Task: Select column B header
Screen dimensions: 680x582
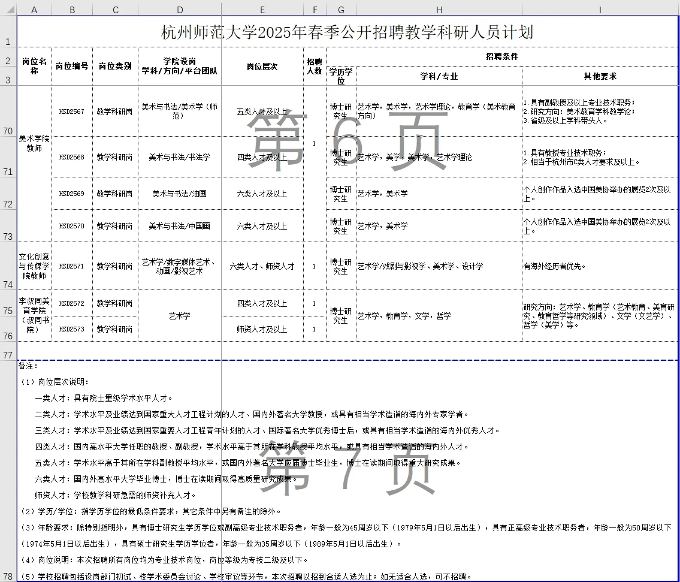Action: (72, 10)
